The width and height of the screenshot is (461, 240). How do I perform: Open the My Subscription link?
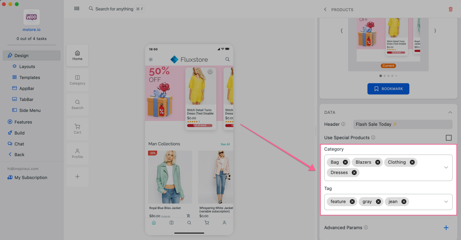31,177
